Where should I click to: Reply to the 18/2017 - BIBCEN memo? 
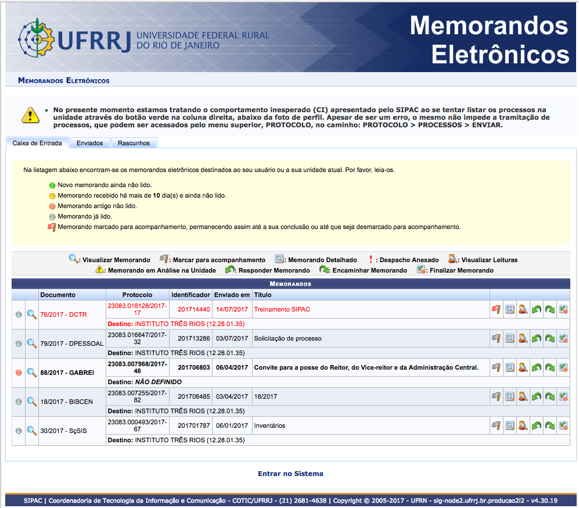(537, 396)
